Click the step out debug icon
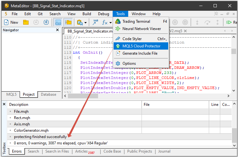 [217, 22]
